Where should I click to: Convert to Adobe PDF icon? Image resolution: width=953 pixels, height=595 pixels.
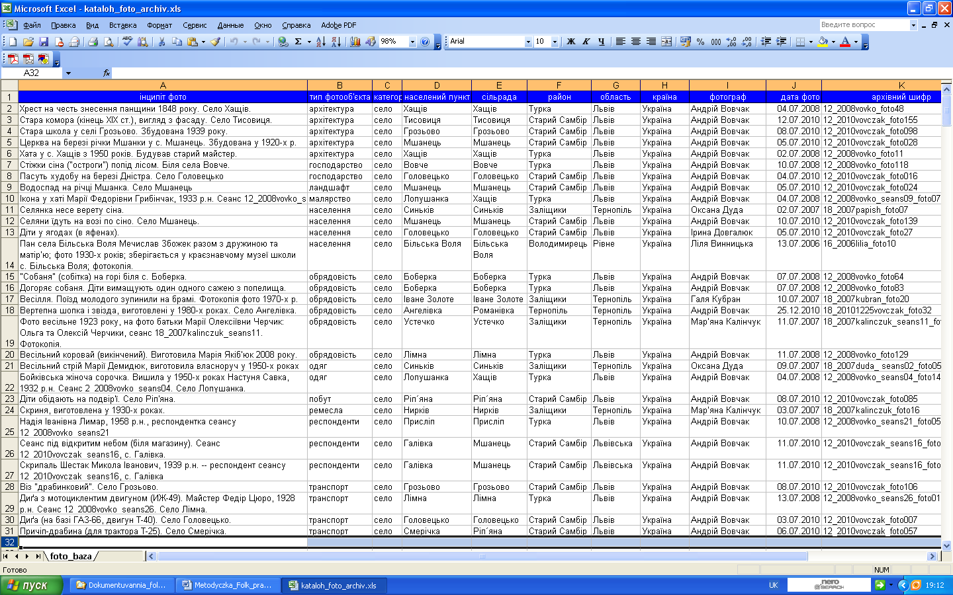[x=13, y=59]
